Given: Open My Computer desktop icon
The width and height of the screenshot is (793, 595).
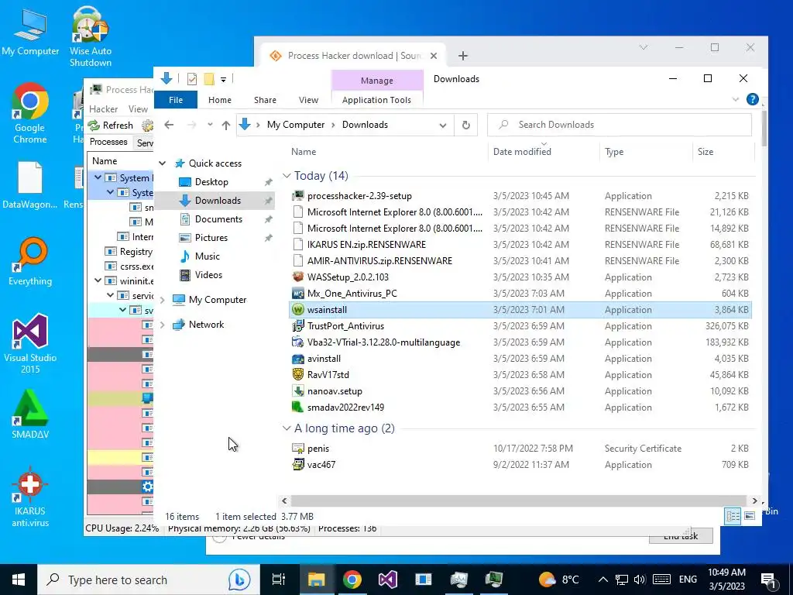Looking at the screenshot, I should click(30, 31).
